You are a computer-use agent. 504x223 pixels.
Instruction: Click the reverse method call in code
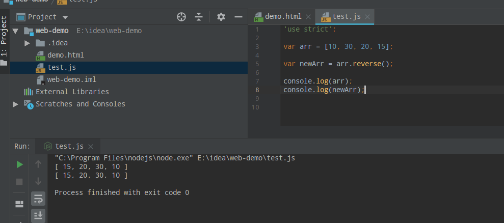tap(367, 64)
